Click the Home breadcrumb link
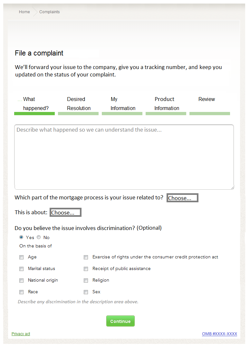The width and height of the screenshot is (250, 351). point(24,12)
